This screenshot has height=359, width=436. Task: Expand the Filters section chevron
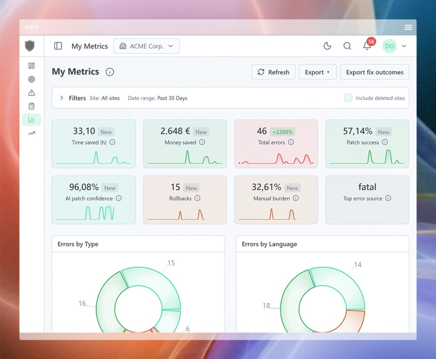(62, 98)
